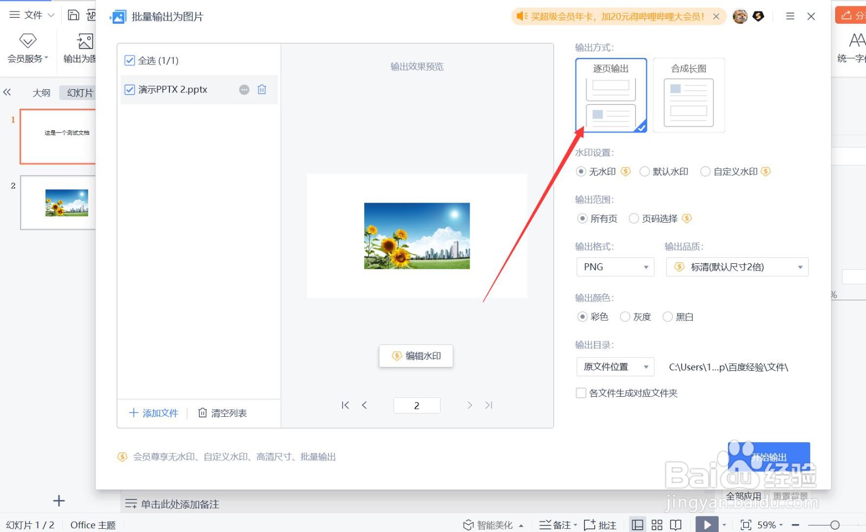Expand slideshow play options arrow
Image resolution: width=866 pixels, height=532 pixels.
[x=724, y=525]
